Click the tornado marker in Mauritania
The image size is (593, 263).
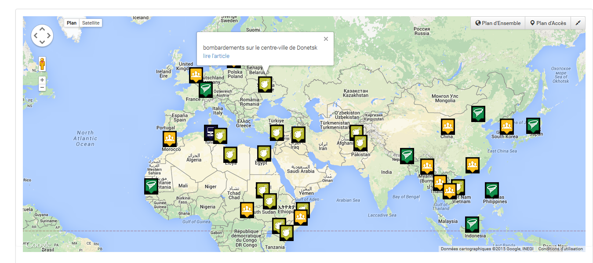click(151, 186)
